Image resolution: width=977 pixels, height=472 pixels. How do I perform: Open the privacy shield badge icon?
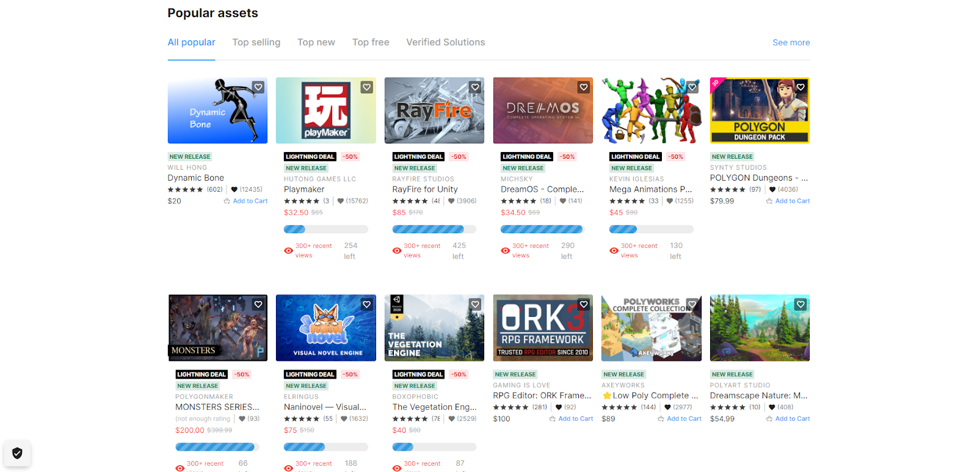coord(17,453)
